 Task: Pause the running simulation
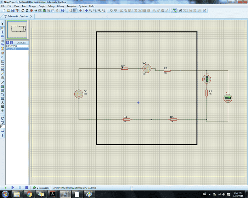19,187
